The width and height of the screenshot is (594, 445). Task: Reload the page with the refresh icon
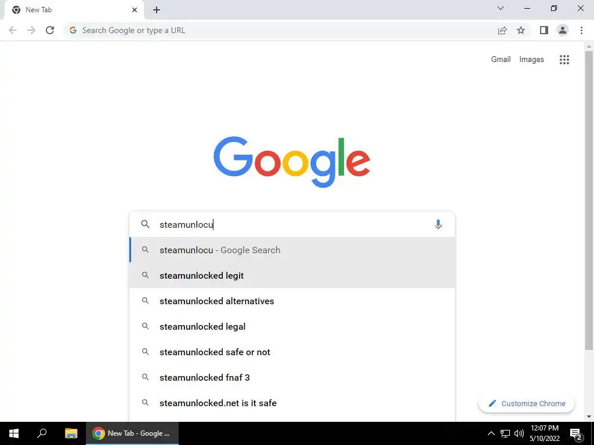[50, 30]
